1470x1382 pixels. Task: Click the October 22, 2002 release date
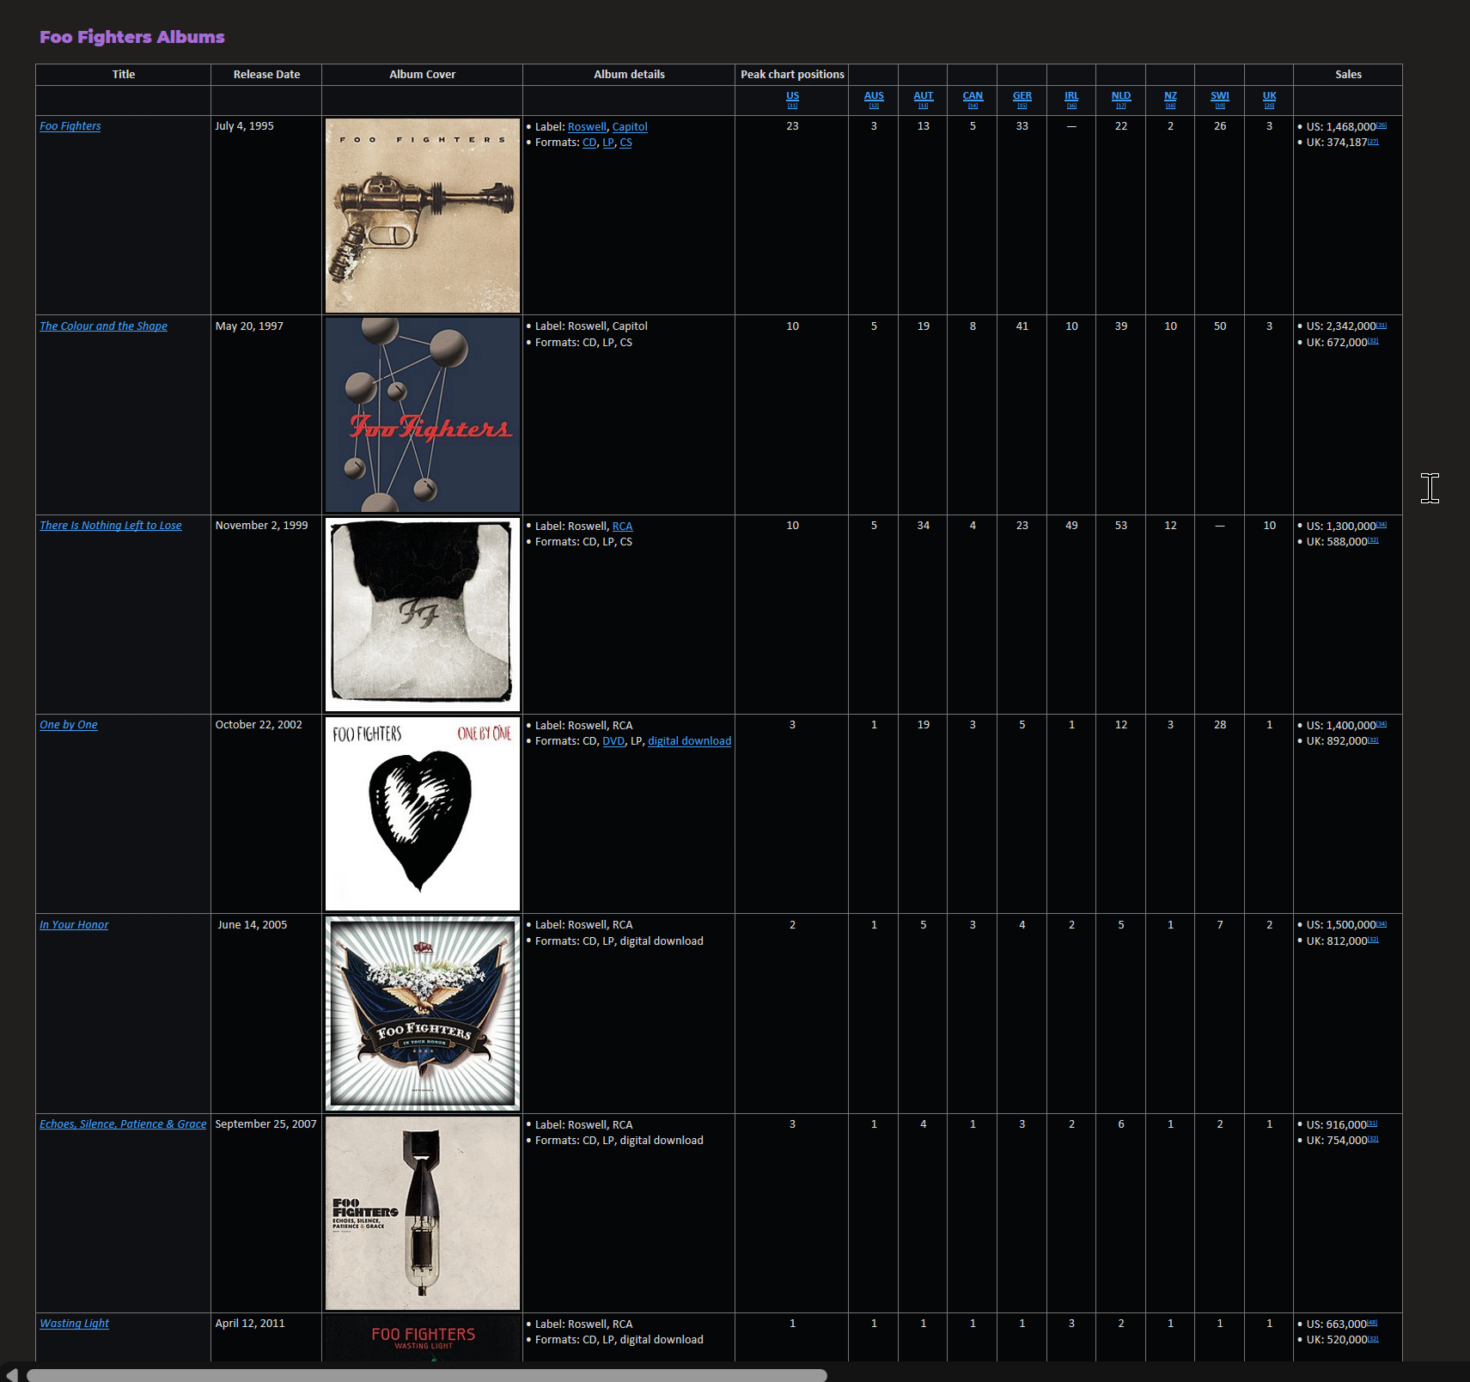(x=259, y=725)
